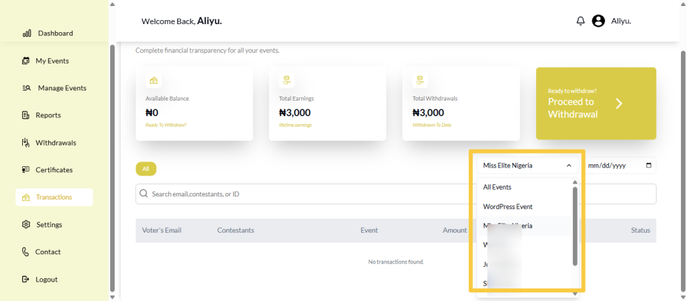
Task: Collapse the Miss Elite Nigeria event dropdown
Action: coord(568,166)
